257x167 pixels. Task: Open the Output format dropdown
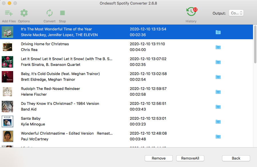236,13
